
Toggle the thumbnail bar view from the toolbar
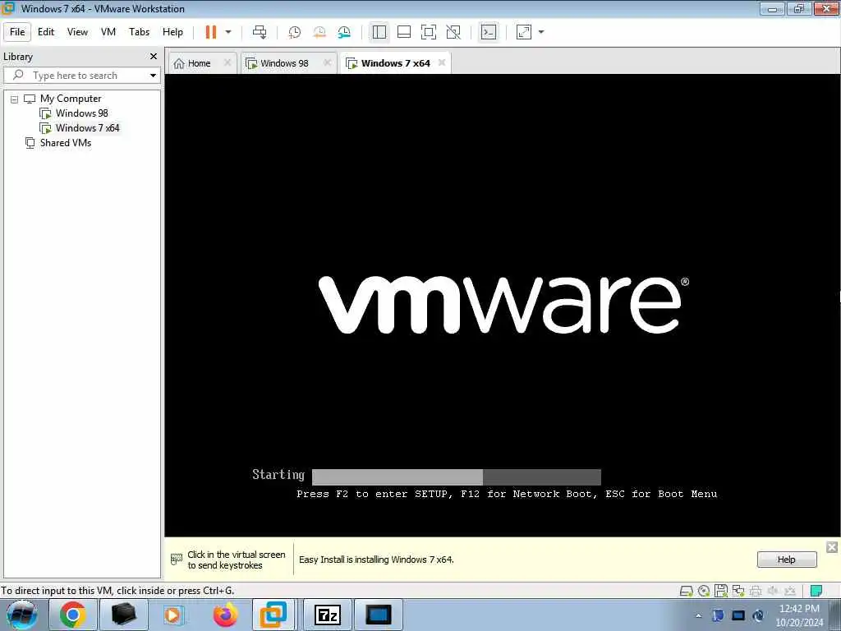point(404,32)
